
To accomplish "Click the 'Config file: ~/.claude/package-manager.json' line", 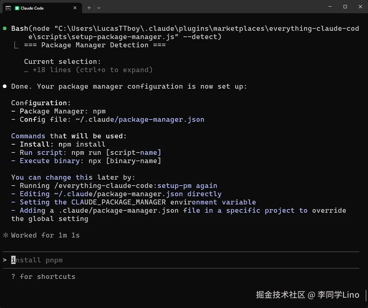I will coord(108,119).
